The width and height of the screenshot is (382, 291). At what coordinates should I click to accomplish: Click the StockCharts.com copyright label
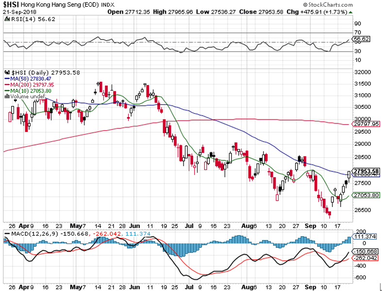point(328,5)
